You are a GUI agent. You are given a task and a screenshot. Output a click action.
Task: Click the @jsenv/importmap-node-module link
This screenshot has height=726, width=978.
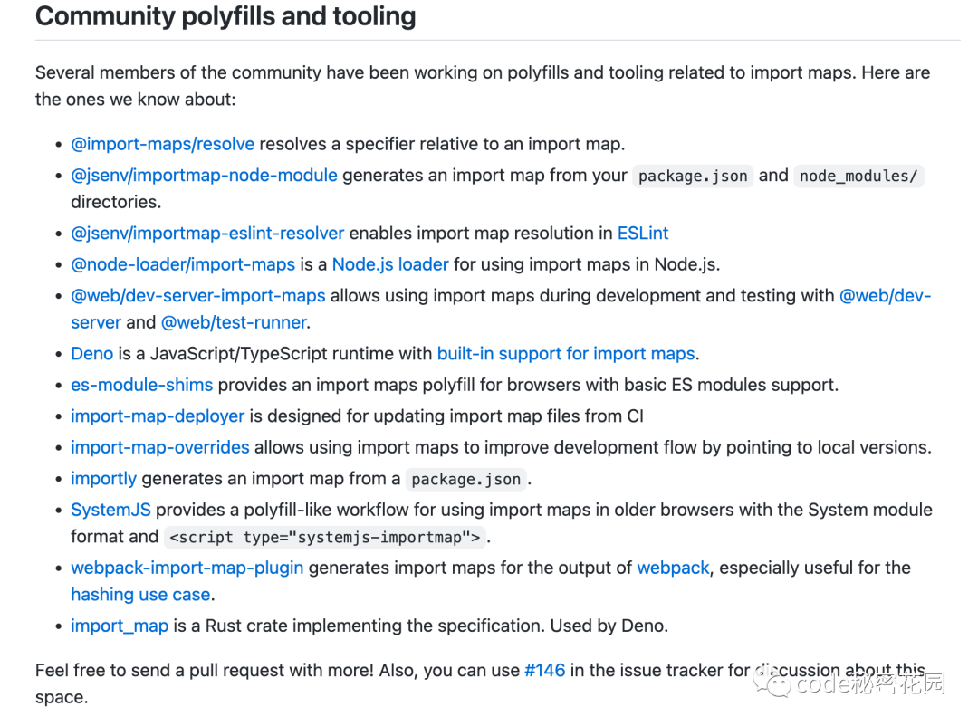click(x=204, y=175)
